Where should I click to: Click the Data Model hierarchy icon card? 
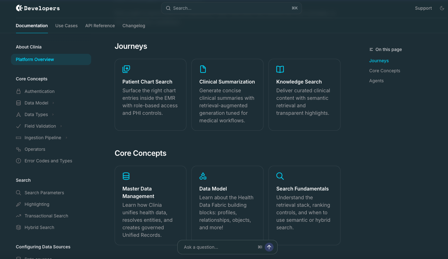[x=203, y=176]
